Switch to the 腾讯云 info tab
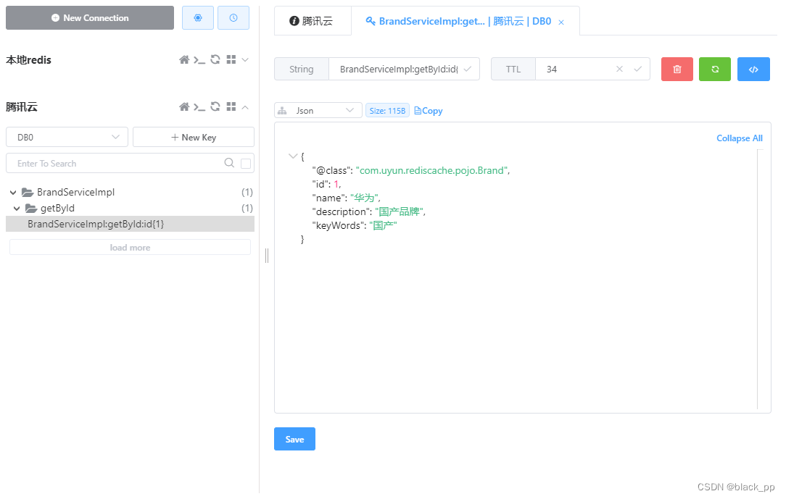Viewport: 786px width, 499px height. (313, 21)
